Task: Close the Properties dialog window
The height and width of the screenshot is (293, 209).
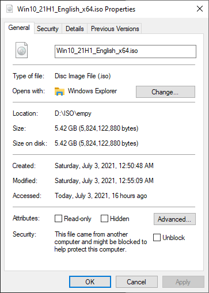Action: tap(200, 9)
